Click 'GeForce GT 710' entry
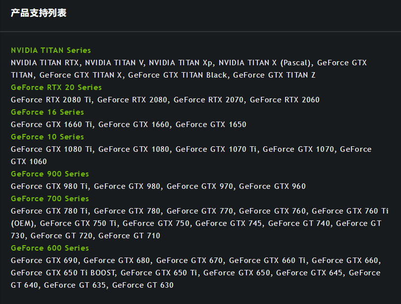 pos(129,236)
